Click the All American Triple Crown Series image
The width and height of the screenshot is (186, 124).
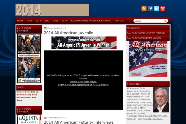pyautogui.click(x=148, y=59)
